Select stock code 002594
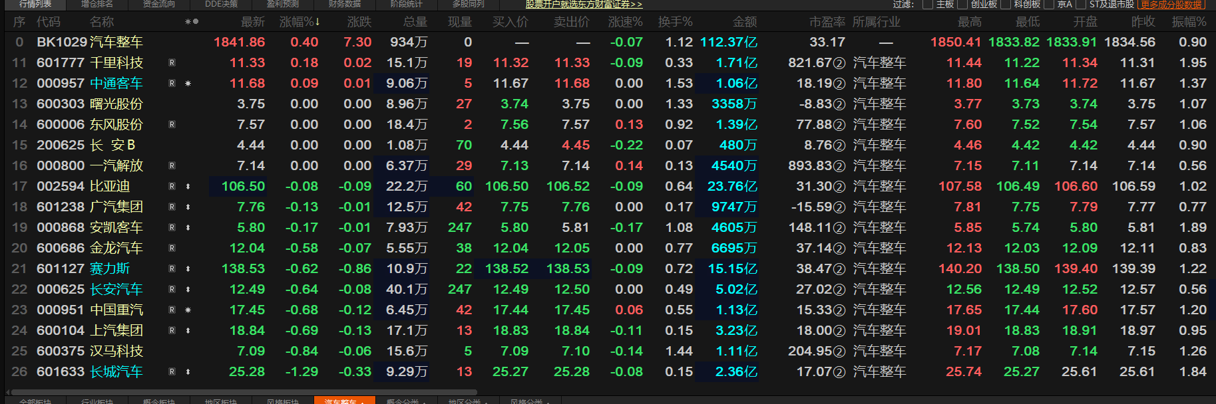This screenshot has height=404, width=1216. click(61, 186)
